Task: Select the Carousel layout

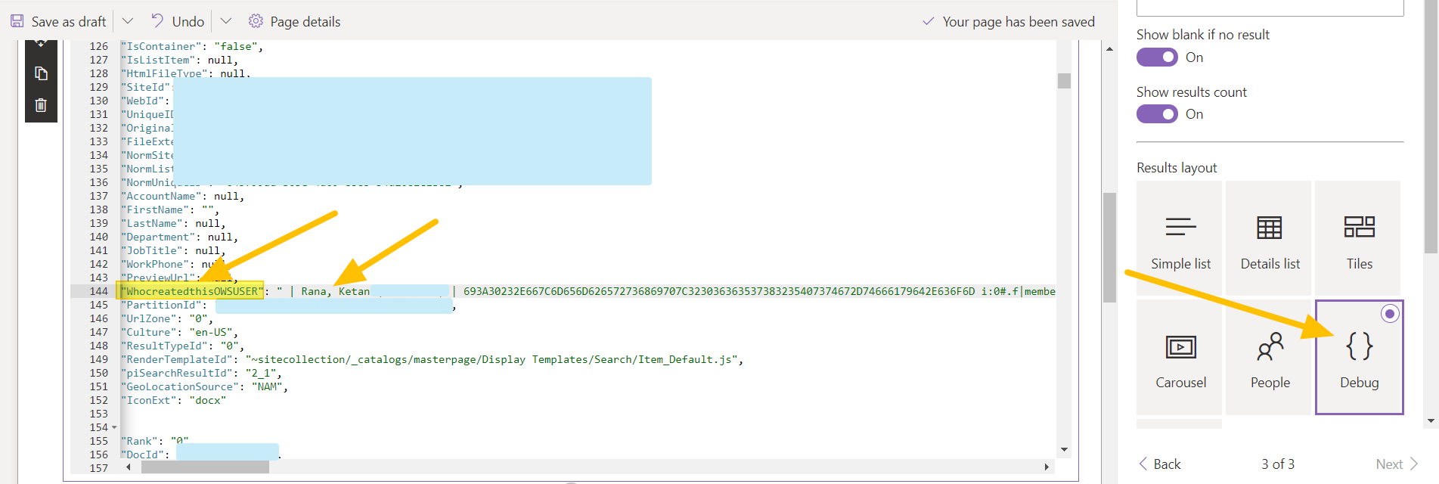Action: 1180,357
